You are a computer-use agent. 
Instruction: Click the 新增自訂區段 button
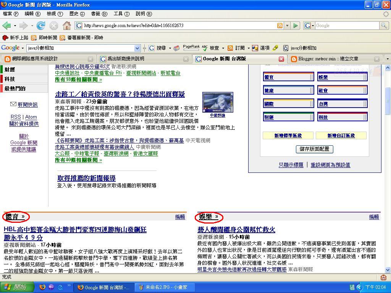pyautogui.click(x=341, y=135)
